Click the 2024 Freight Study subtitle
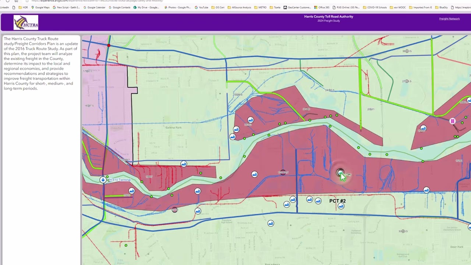Viewport: 471px width, 265px height. pyautogui.click(x=329, y=21)
